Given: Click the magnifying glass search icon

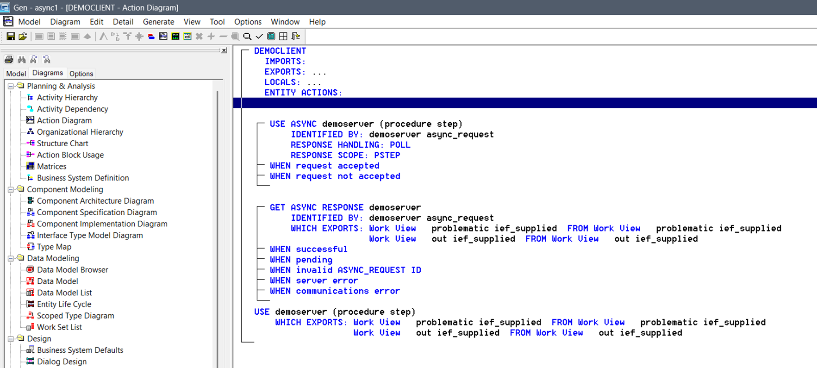Looking at the screenshot, I should [x=247, y=37].
